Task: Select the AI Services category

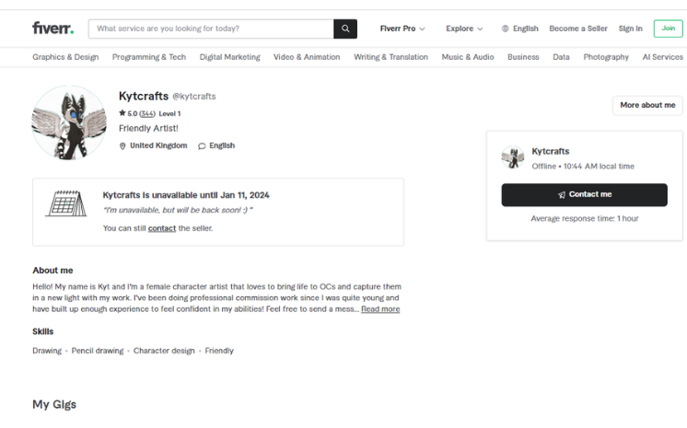Action: pyautogui.click(x=662, y=57)
